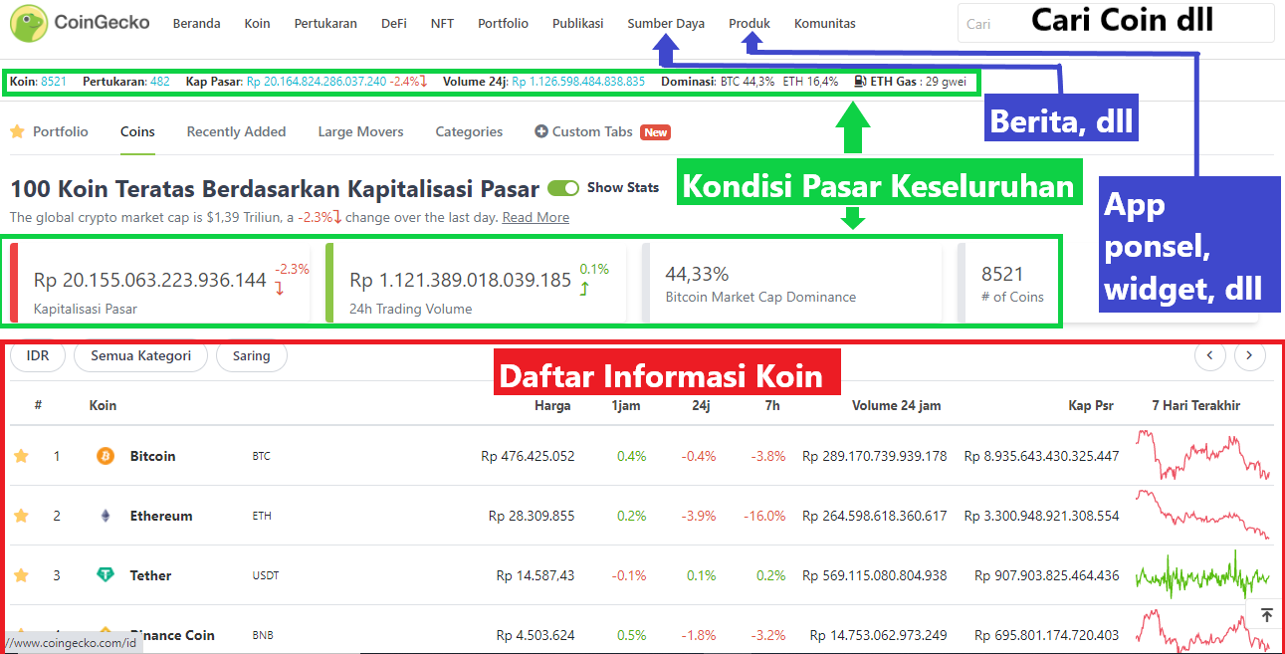Click the CoinGecko gecko logo
Screen dimensions: 1285x654
27,23
